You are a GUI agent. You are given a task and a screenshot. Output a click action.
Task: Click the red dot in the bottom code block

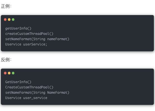tap(5, 73)
